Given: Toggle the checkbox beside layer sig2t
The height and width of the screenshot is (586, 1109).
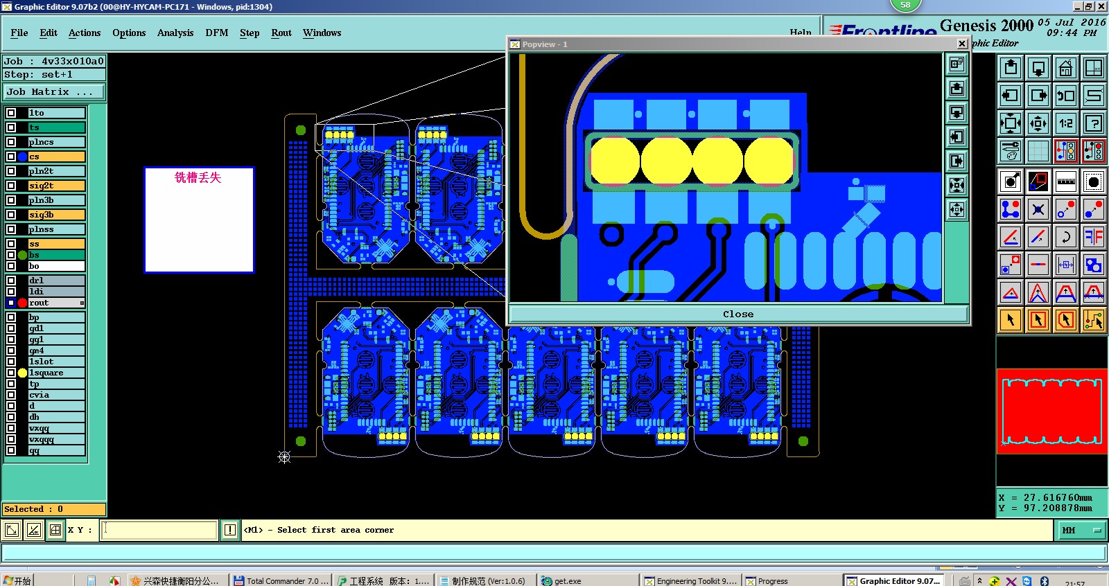Looking at the screenshot, I should [11, 186].
